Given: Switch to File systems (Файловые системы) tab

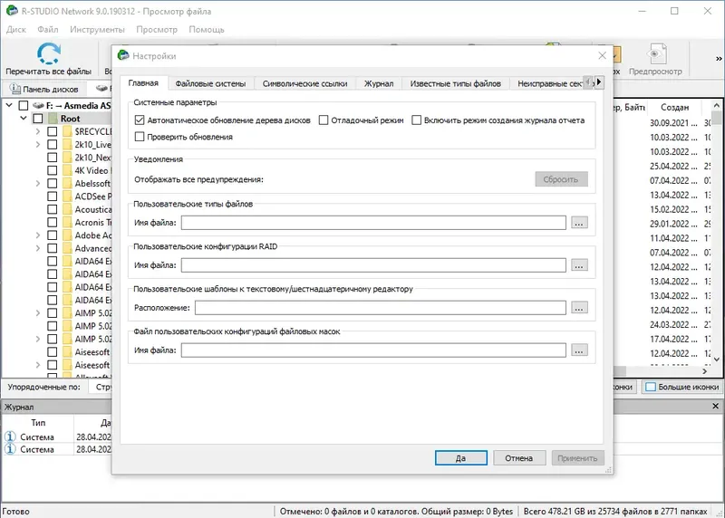Looking at the screenshot, I should click(210, 83).
